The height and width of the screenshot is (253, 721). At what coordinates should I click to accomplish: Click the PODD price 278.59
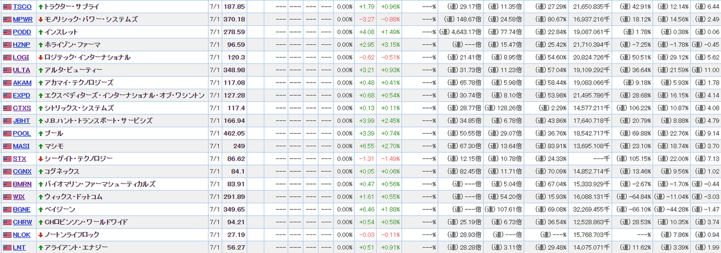click(x=235, y=32)
